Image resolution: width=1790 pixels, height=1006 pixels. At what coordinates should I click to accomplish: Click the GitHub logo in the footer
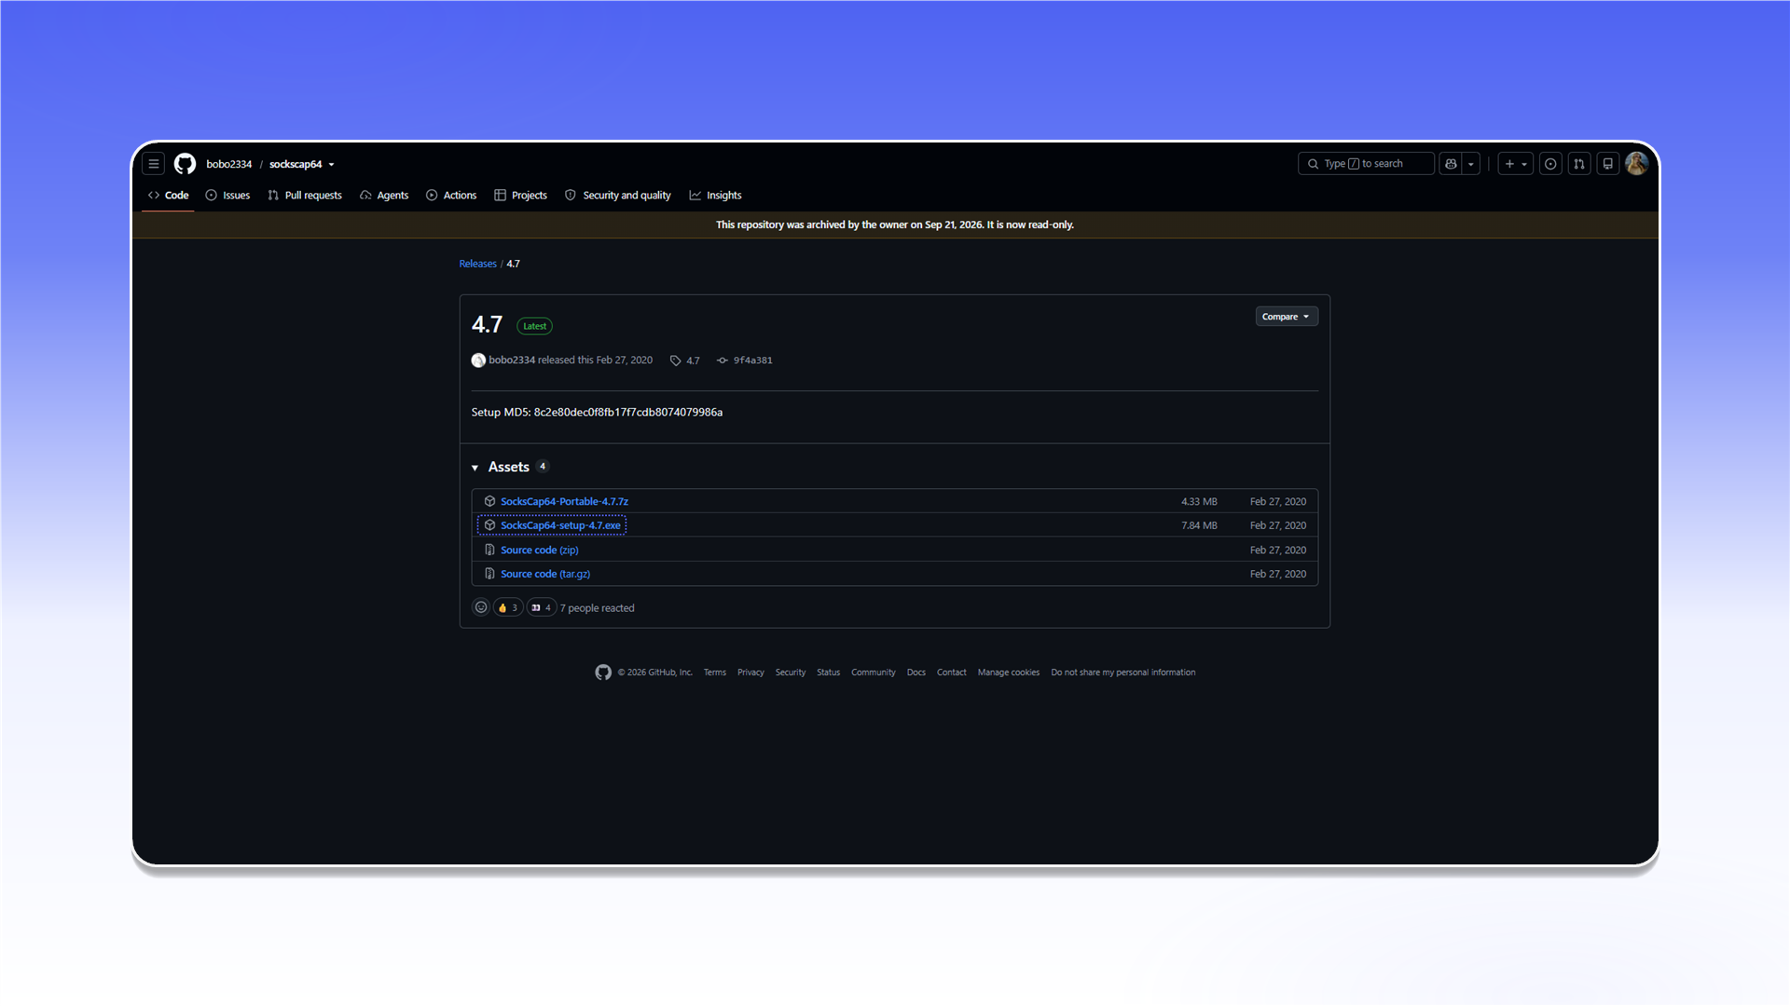[603, 673]
